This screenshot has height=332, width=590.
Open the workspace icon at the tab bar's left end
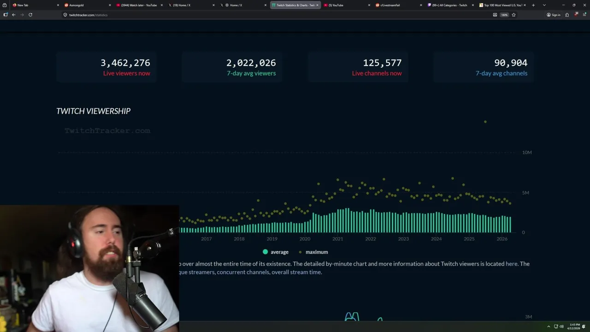[x=5, y=5]
